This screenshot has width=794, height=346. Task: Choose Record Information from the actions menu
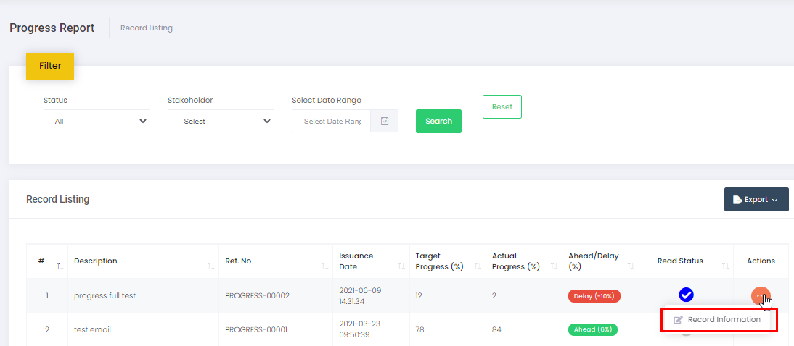click(718, 320)
